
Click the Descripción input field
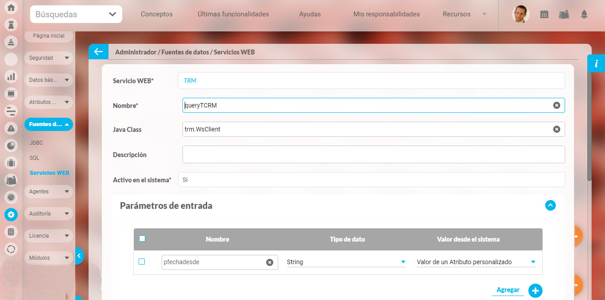point(373,154)
